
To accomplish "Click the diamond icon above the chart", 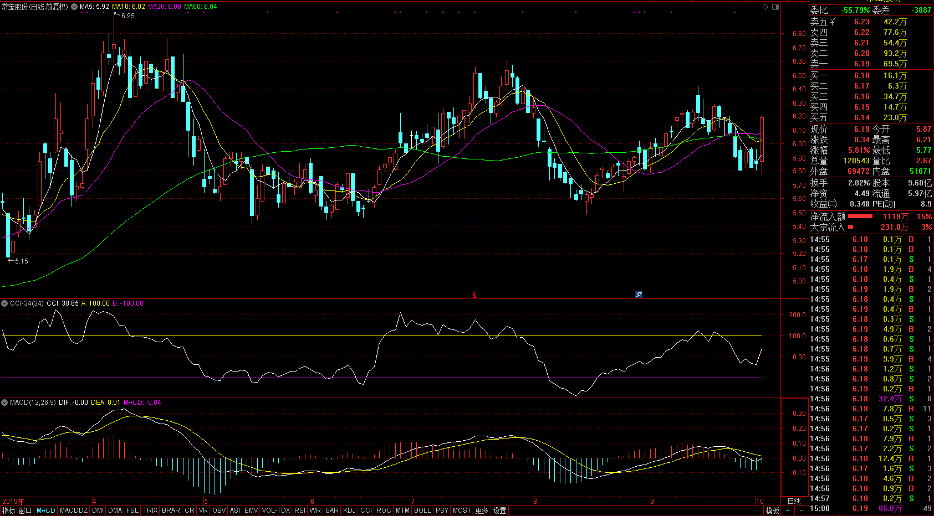I will (x=765, y=7).
